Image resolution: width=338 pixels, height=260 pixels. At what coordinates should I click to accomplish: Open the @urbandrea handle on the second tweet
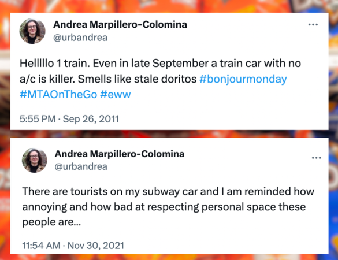coord(81,166)
